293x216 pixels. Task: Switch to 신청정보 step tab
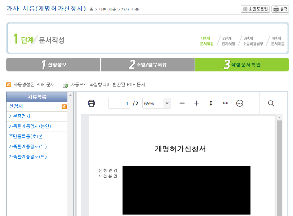tap(53, 65)
